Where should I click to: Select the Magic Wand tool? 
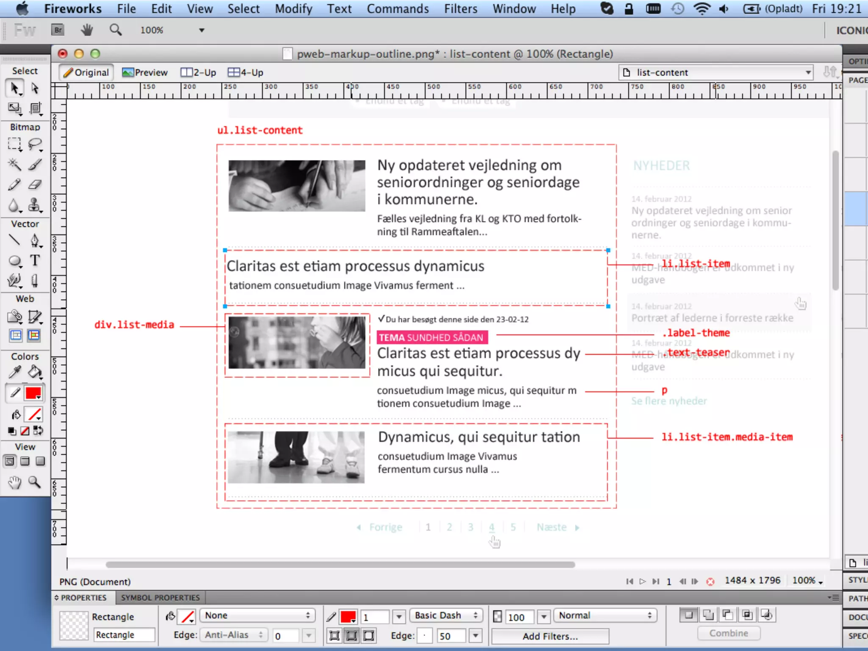(14, 164)
